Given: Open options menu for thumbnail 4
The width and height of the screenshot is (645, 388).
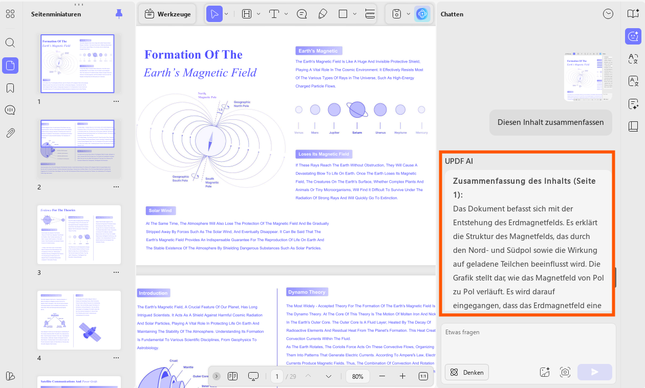Looking at the screenshot, I should 116,358.
